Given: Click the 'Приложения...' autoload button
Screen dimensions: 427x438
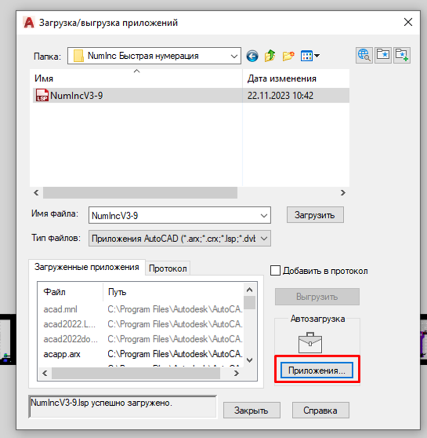Looking at the screenshot, I should point(317,371).
